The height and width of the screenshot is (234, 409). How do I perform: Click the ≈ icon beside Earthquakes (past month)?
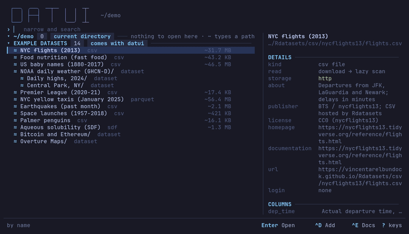click(x=15, y=106)
